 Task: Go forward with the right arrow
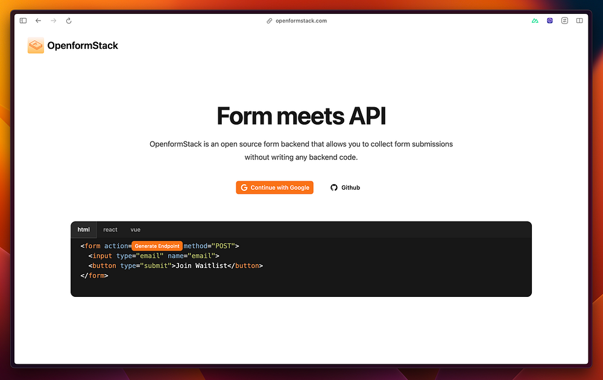coord(54,20)
